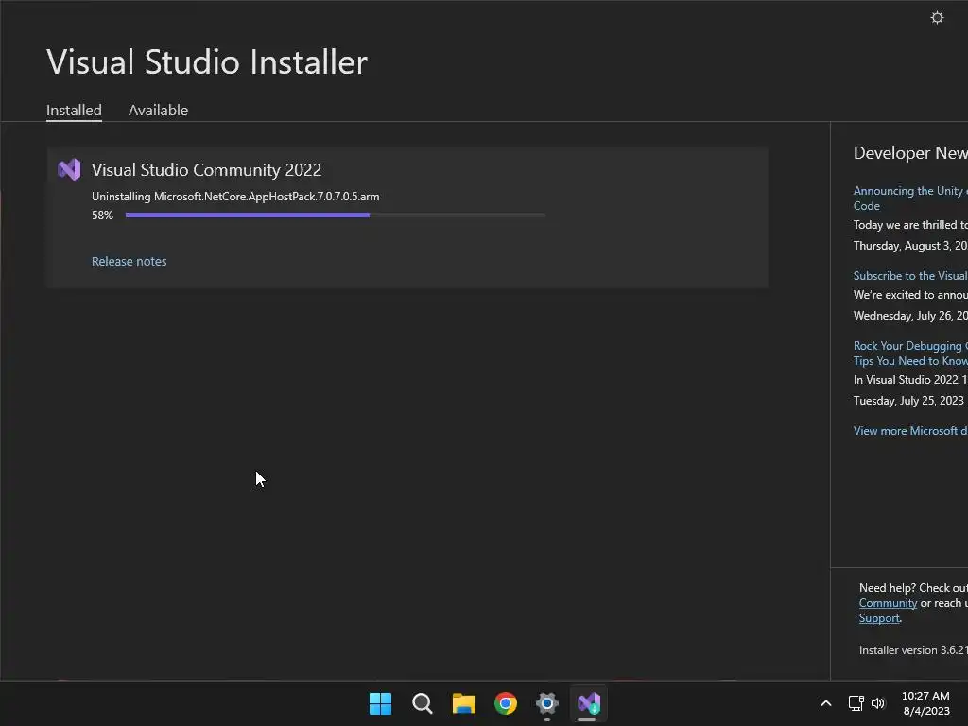The height and width of the screenshot is (726, 968).
Task: Open the Announcing the Unity news article
Action: click(x=910, y=199)
